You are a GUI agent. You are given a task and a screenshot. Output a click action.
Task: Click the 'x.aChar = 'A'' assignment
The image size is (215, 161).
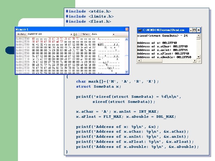(x=93, y=112)
